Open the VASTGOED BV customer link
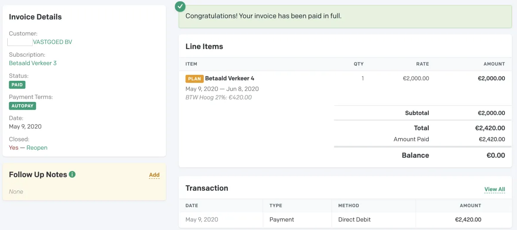517x230 pixels. pyautogui.click(x=53, y=42)
